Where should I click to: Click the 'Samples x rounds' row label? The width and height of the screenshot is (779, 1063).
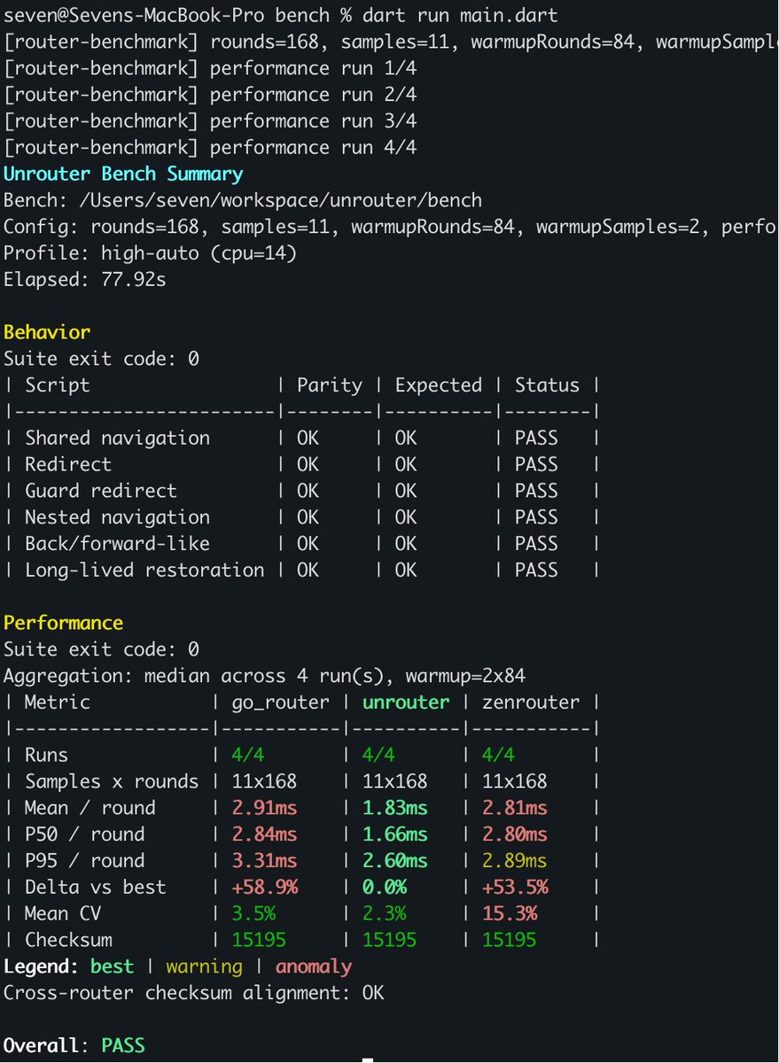(112, 781)
